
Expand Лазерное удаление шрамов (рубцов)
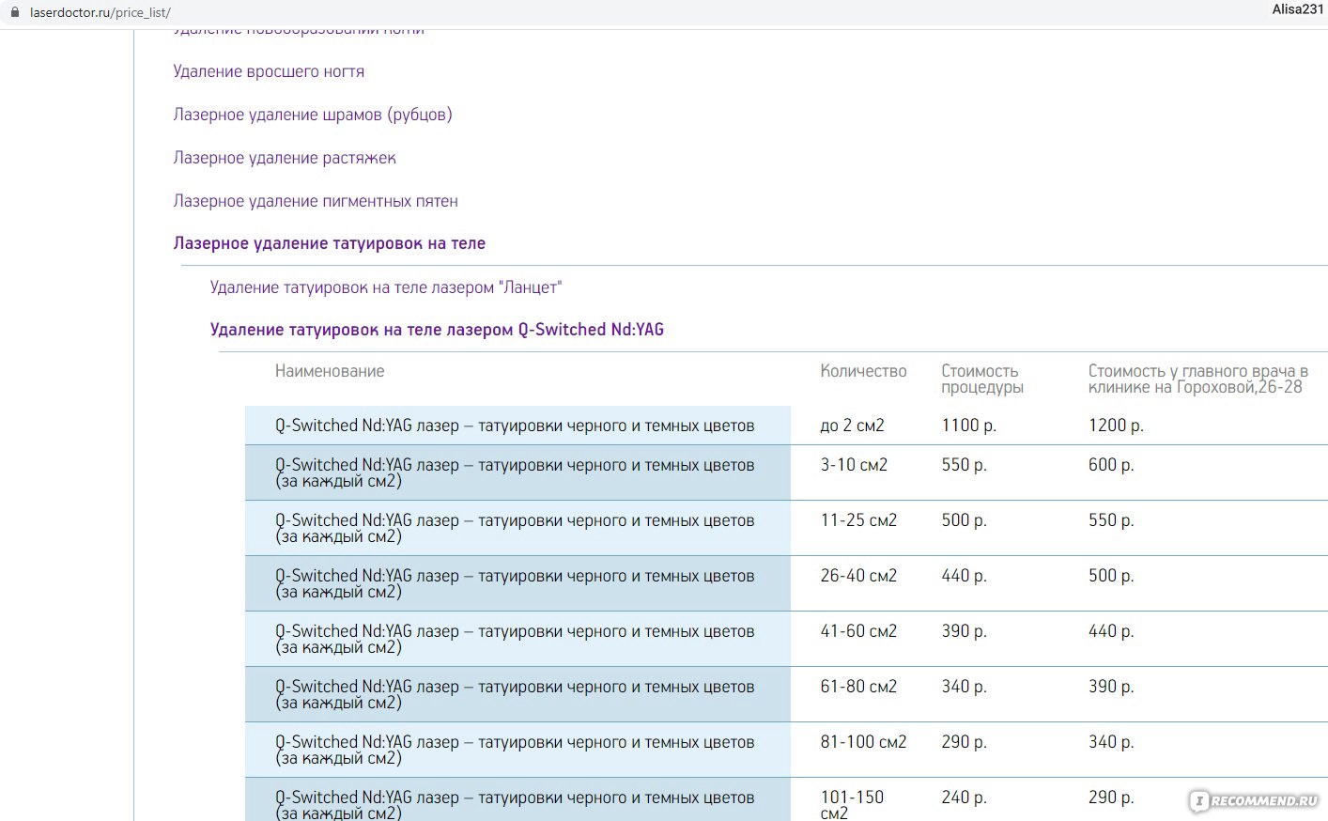313,115
